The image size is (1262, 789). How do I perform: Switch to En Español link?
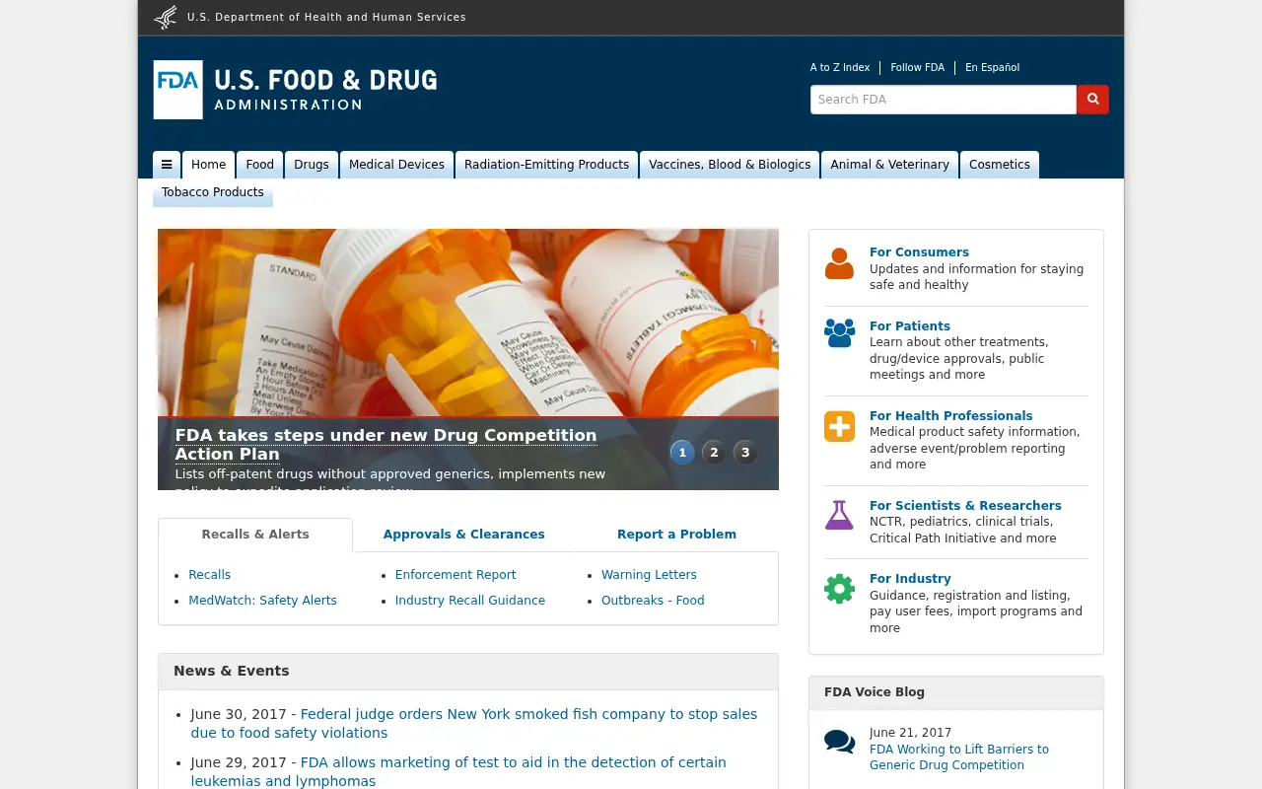point(992,68)
